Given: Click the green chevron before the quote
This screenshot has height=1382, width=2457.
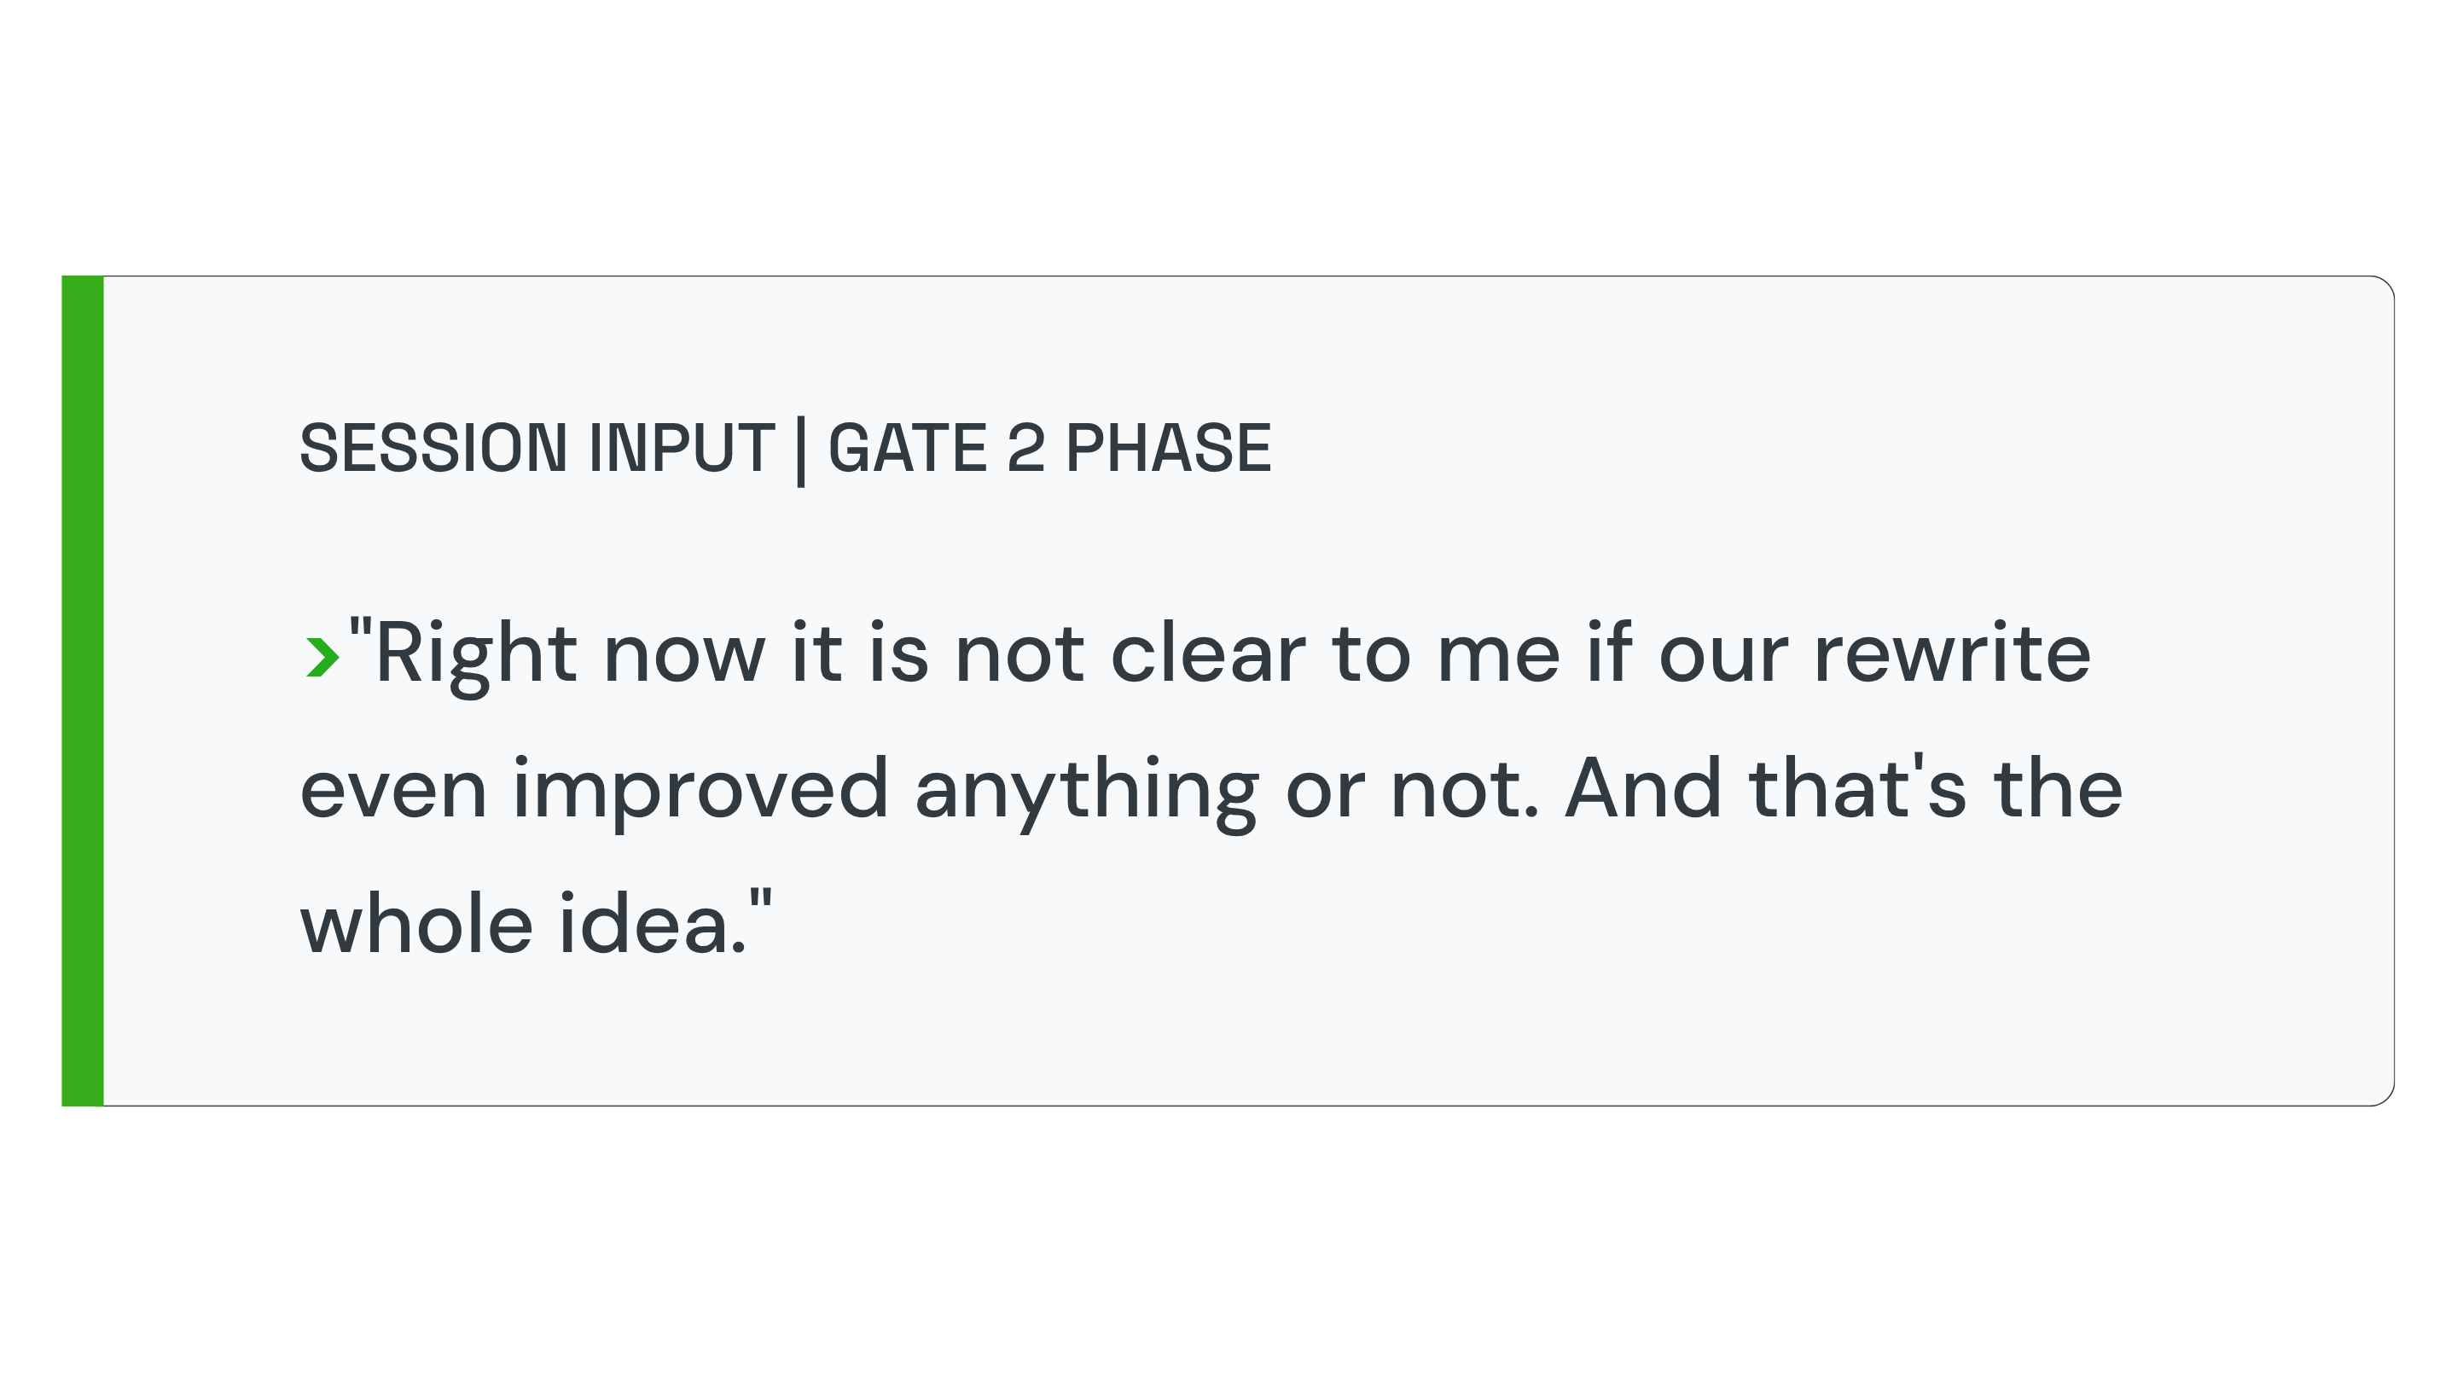Looking at the screenshot, I should coord(322,656).
